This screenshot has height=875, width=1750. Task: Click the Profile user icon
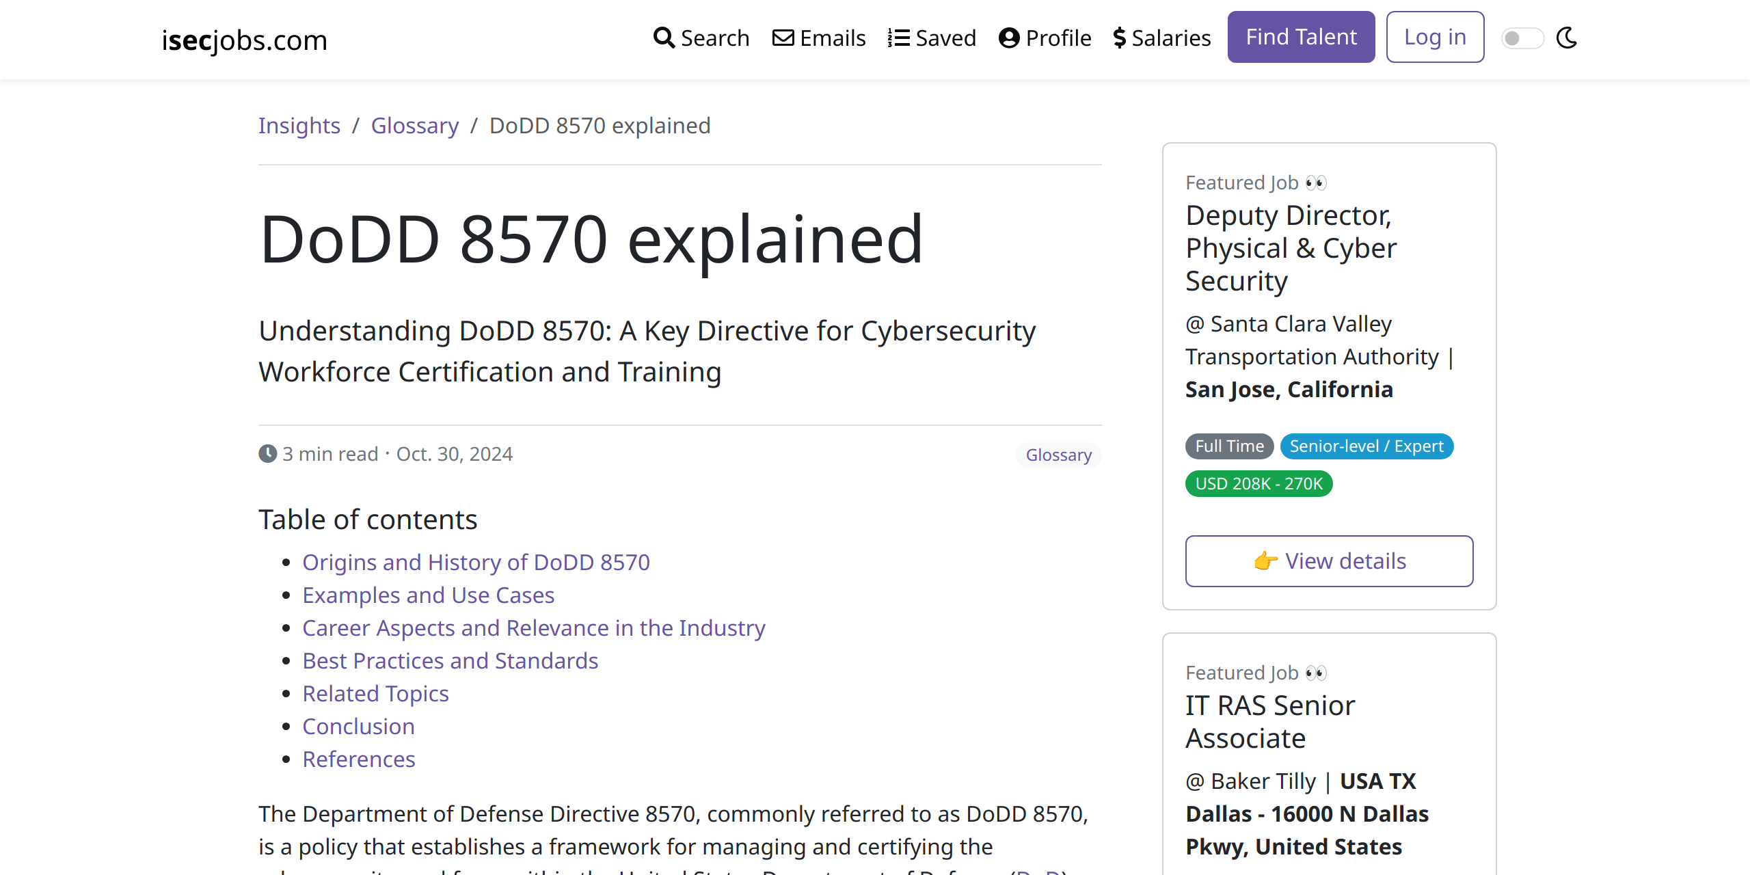[x=1009, y=38]
